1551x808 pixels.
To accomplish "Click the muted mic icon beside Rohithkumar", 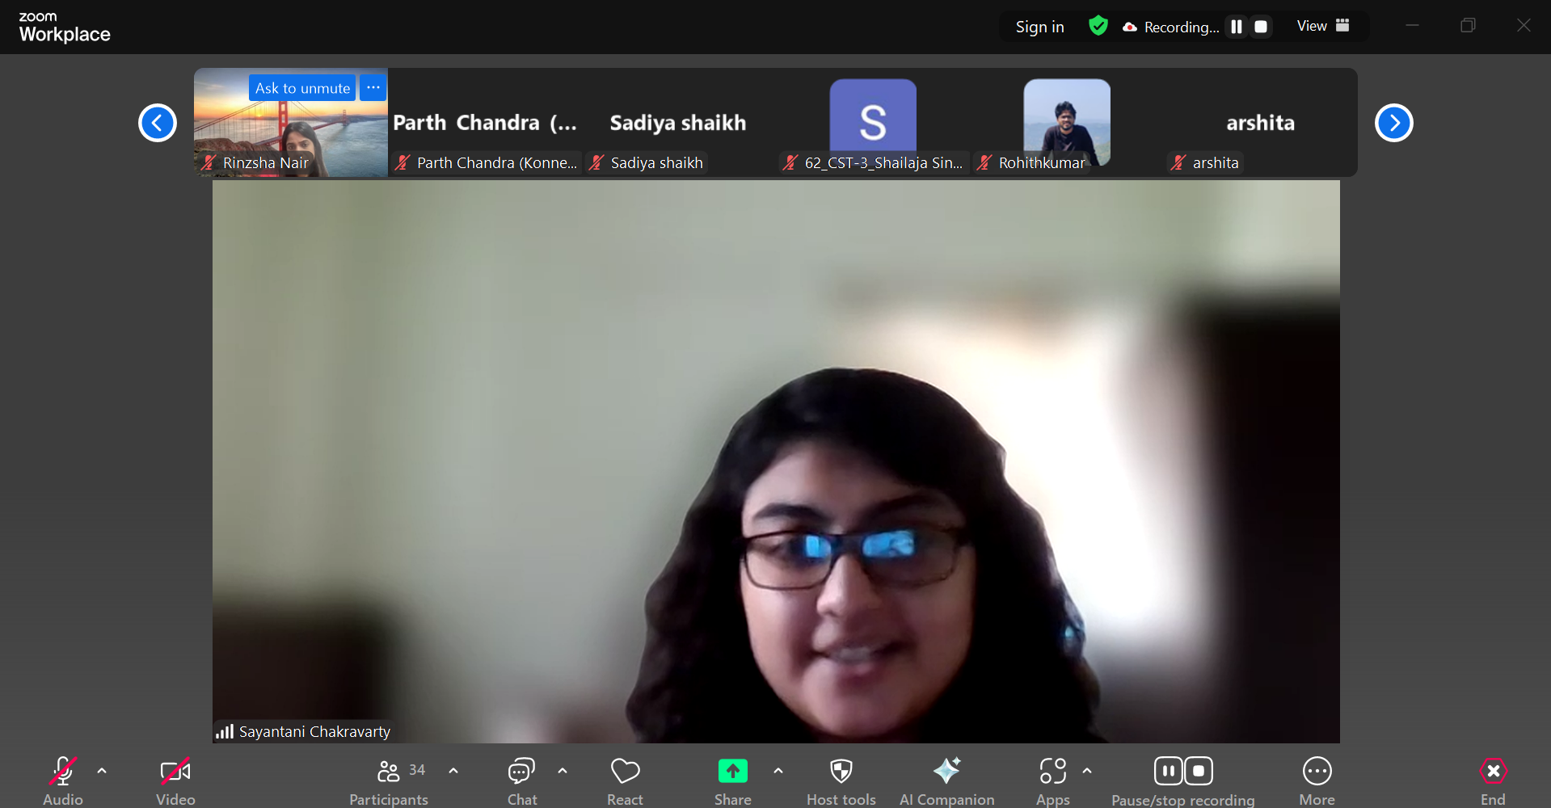I will pyautogui.click(x=984, y=162).
